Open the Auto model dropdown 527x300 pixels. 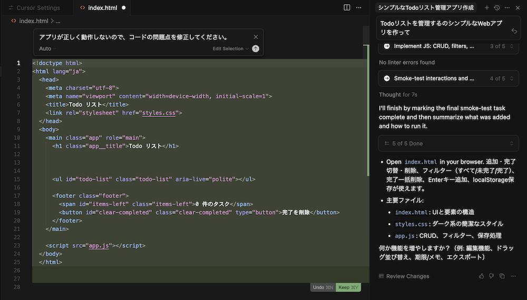tap(47, 48)
